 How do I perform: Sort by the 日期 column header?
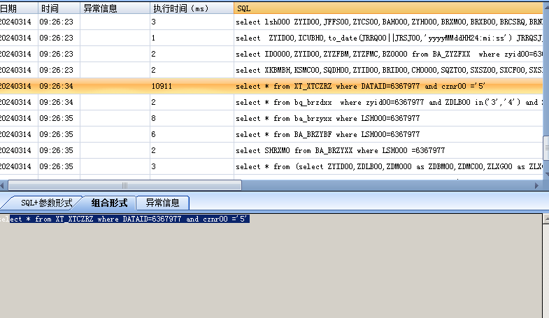tap(19, 8)
